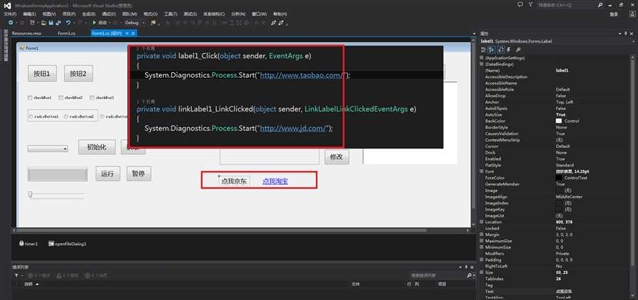Select the 按钮2 button on the form

coord(78,74)
